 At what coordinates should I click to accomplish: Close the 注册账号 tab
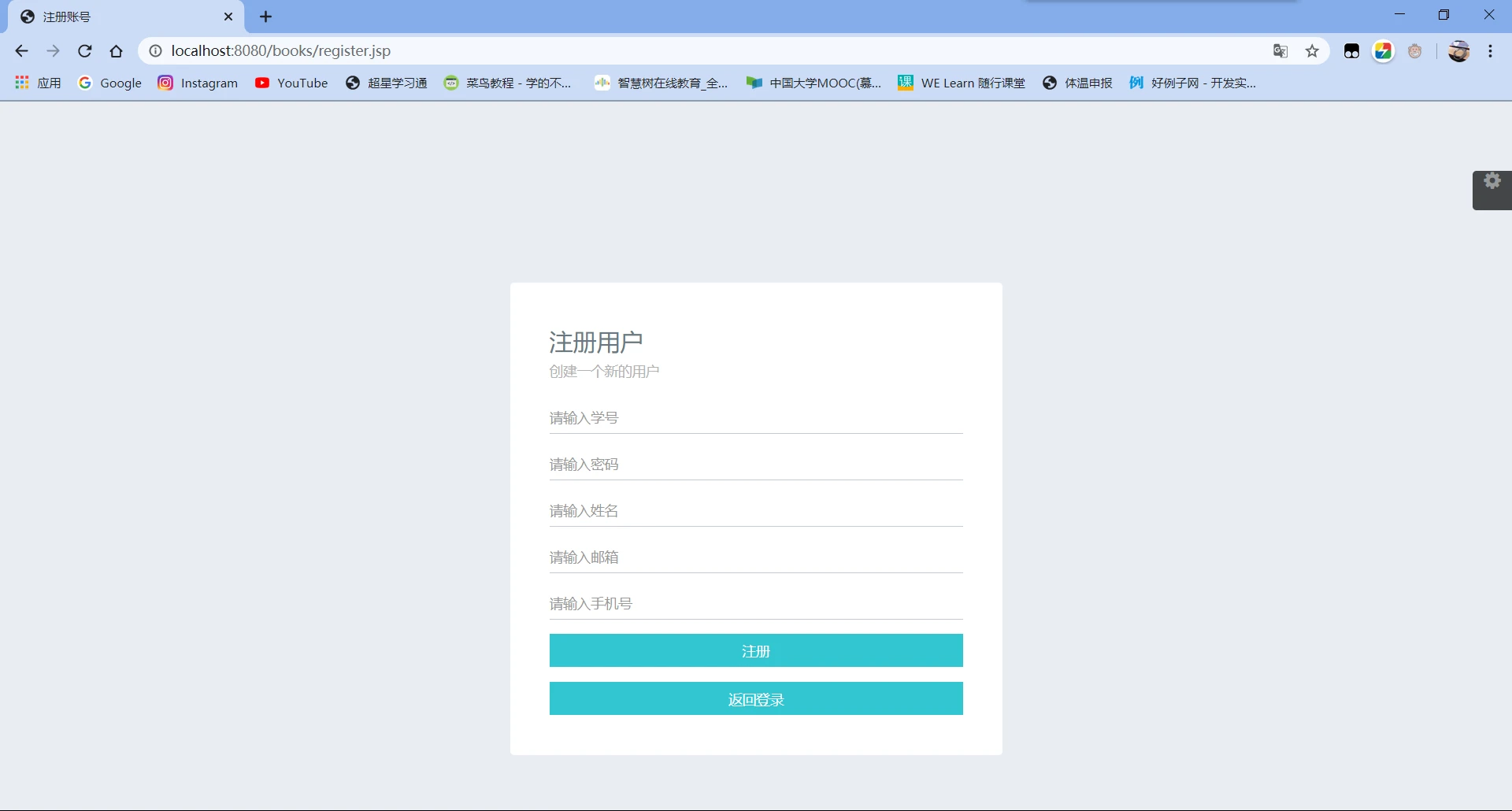(228, 17)
